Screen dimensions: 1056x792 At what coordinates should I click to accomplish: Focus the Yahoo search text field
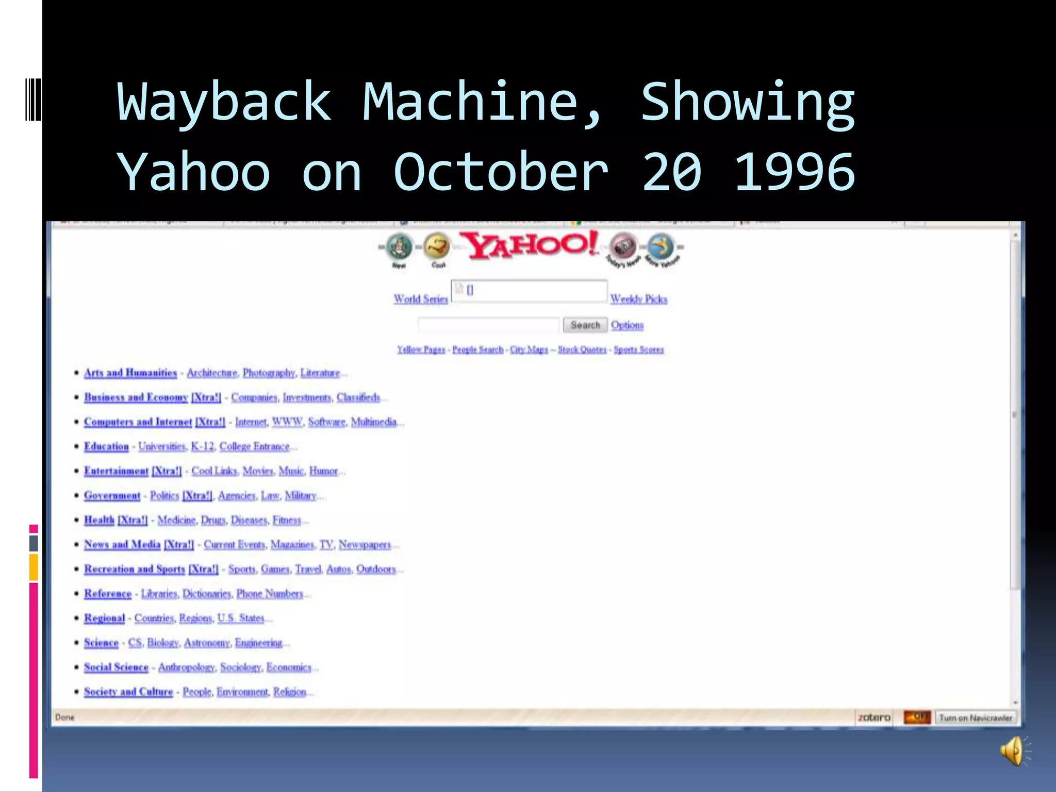(488, 325)
